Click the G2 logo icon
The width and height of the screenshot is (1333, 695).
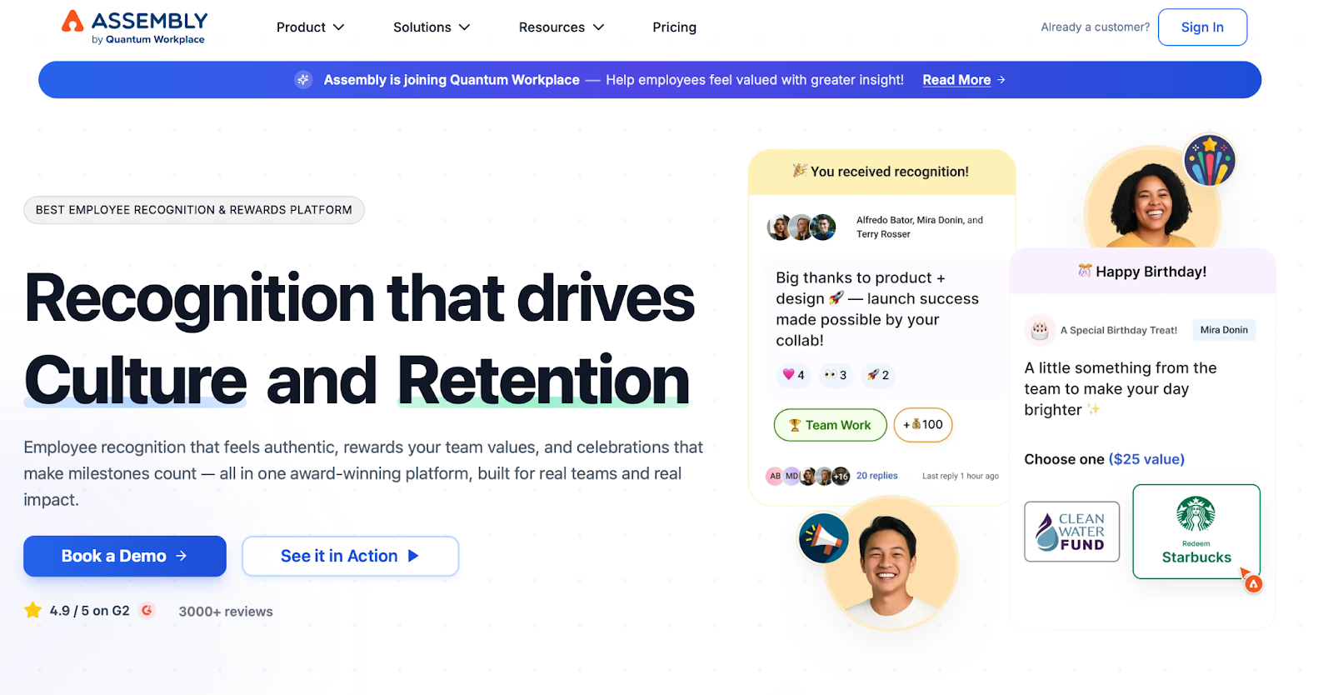147,610
